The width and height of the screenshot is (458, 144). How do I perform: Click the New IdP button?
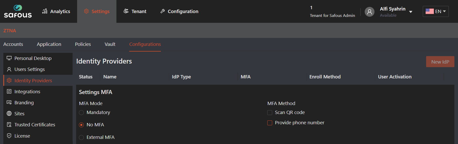tap(440, 62)
